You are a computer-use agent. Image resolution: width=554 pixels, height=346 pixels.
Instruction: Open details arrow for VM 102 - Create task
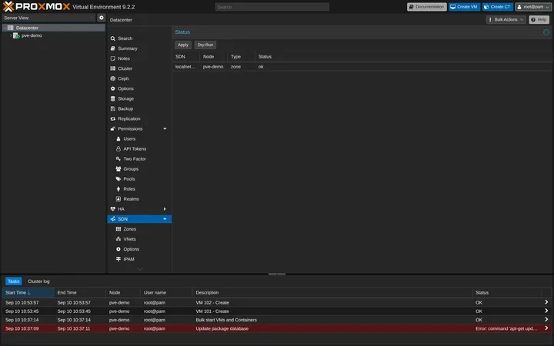[546, 302]
